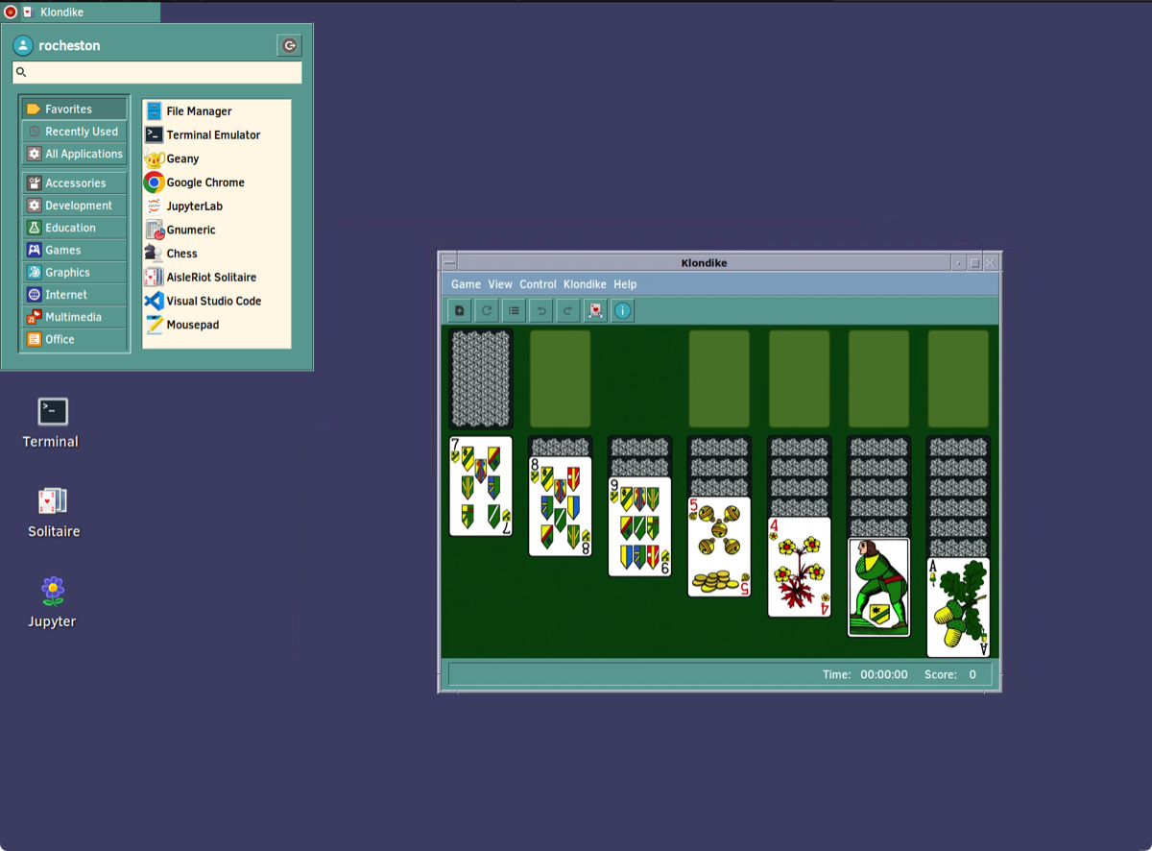The height and width of the screenshot is (851, 1152).
Task: Open the Game menu
Action: tap(466, 284)
